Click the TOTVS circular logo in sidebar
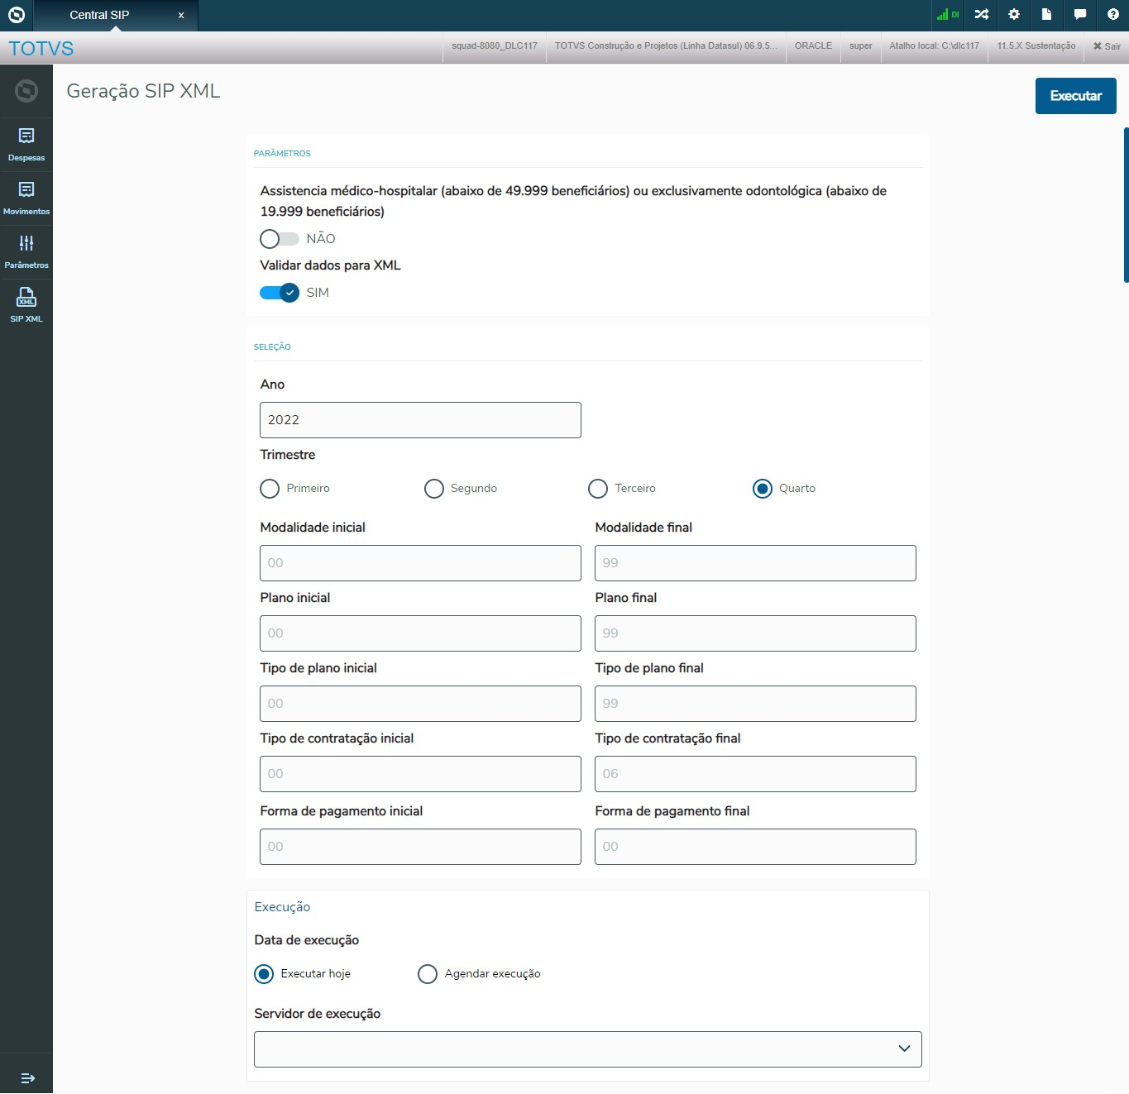 point(26,91)
